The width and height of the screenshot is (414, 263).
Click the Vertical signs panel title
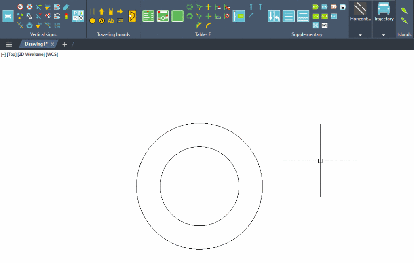pyautogui.click(x=43, y=34)
